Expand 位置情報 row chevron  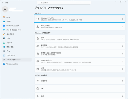coord(123,81)
